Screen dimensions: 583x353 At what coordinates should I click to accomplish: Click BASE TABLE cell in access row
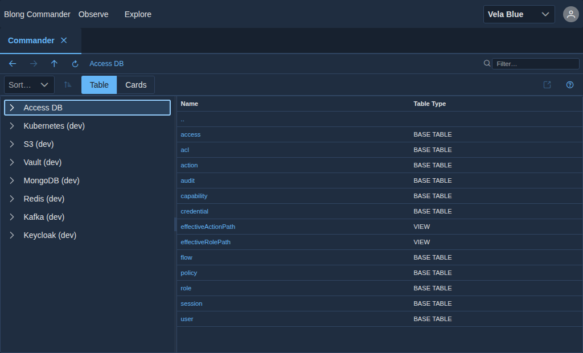pyautogui.click(x=433, y=134)
